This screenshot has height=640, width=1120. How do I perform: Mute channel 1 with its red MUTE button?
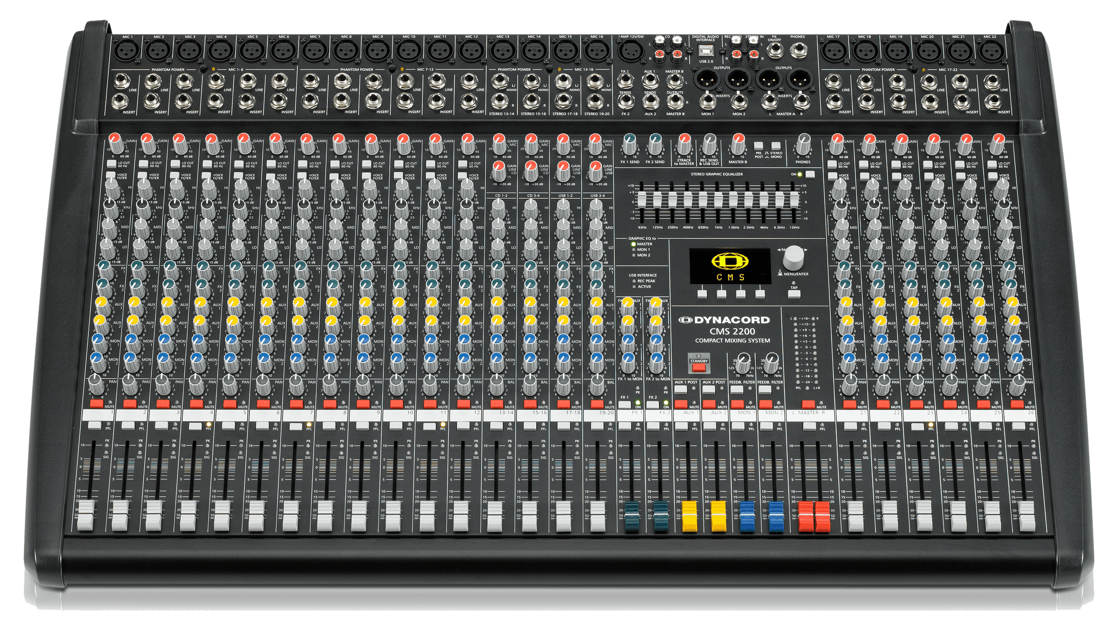coord(96,403)
